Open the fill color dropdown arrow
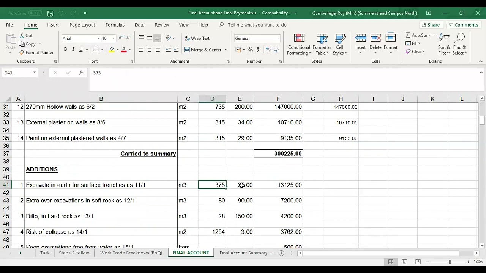 click(x=117, y=50)
